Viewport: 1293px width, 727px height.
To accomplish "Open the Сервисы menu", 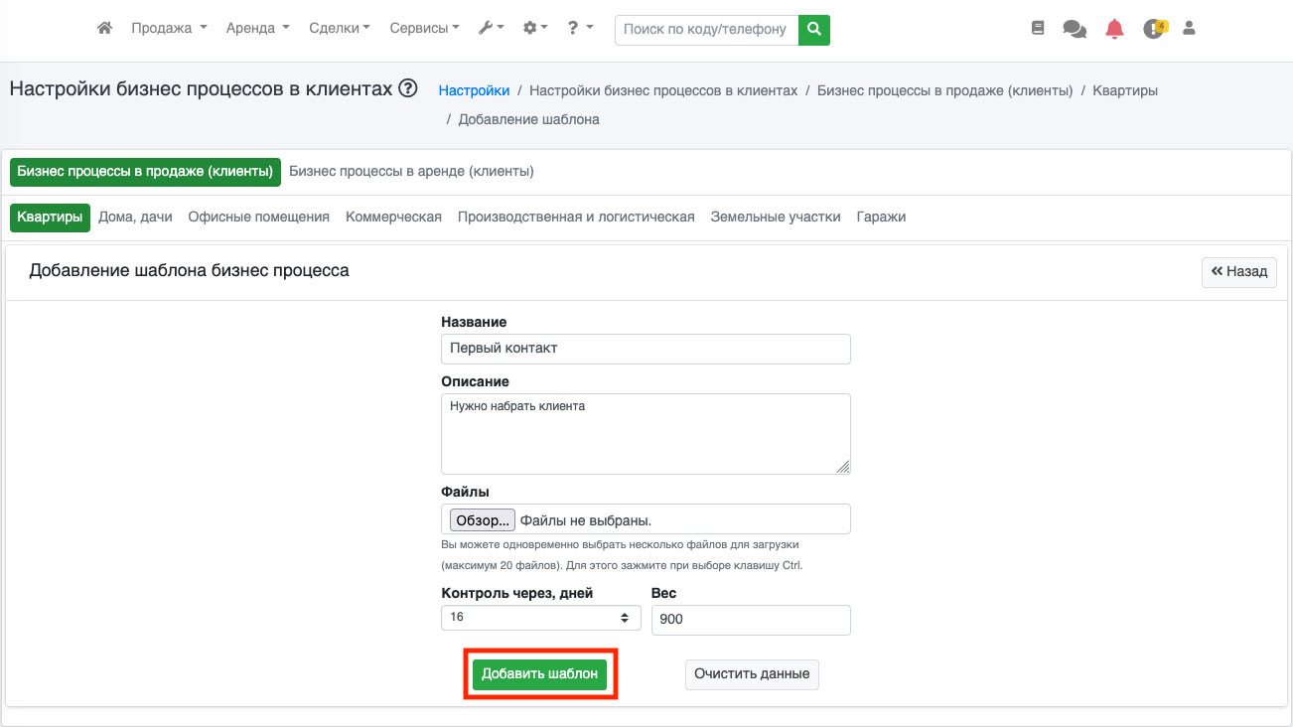I will point(424,29).
